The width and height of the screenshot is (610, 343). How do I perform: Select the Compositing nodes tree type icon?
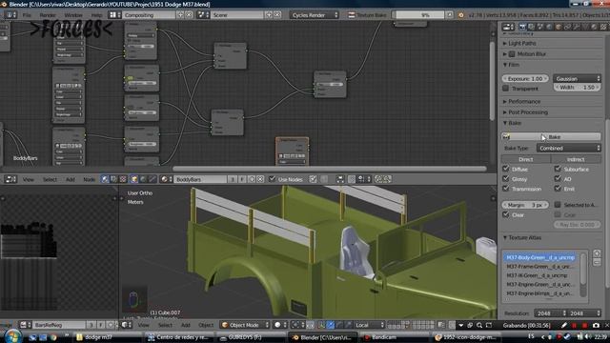114,179
